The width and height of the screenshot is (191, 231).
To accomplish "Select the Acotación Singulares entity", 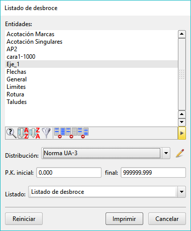I will (x=91, y=42).
